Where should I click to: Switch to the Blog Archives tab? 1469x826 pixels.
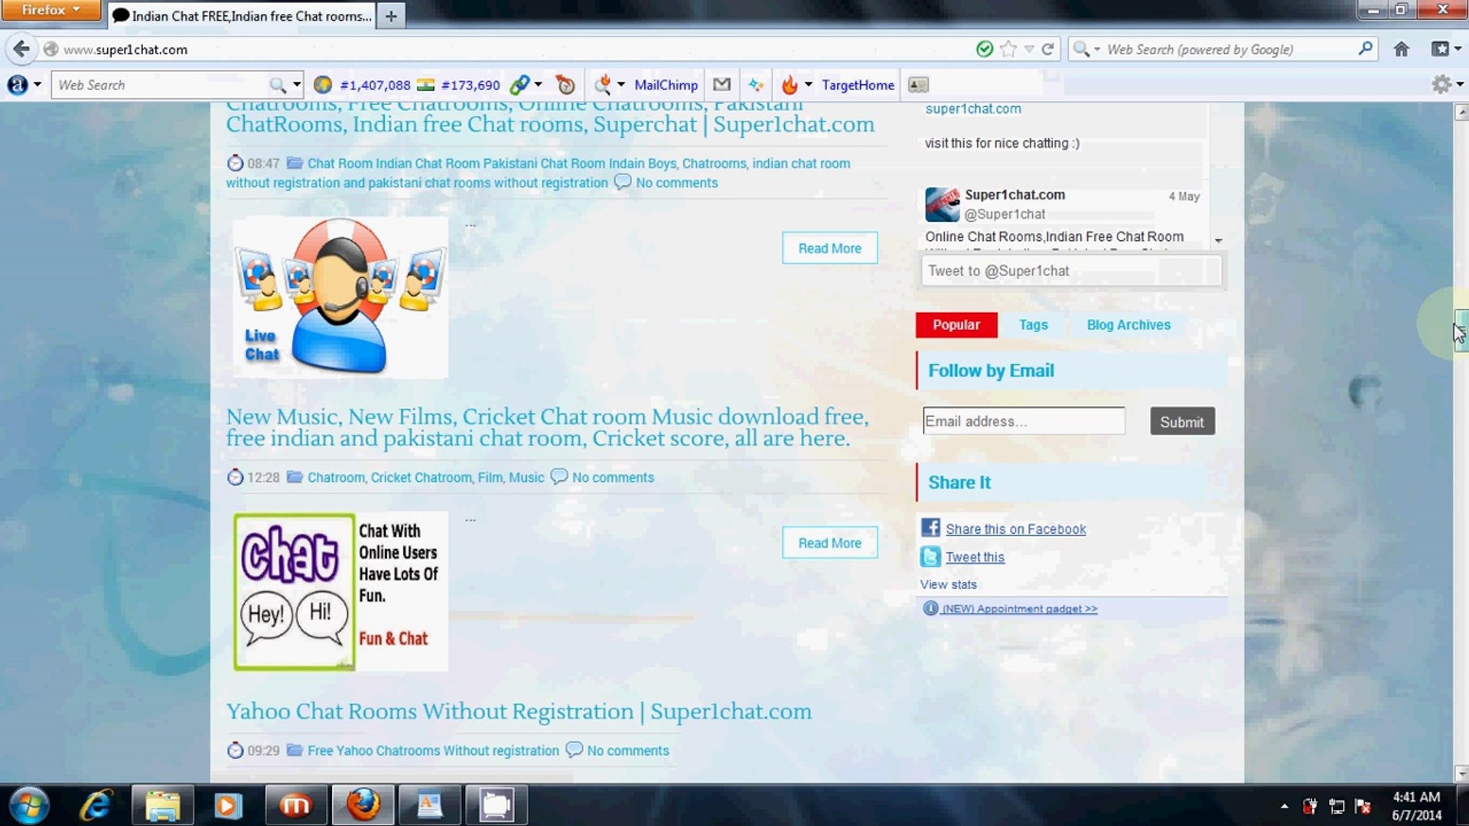[x=1129, y=325]
